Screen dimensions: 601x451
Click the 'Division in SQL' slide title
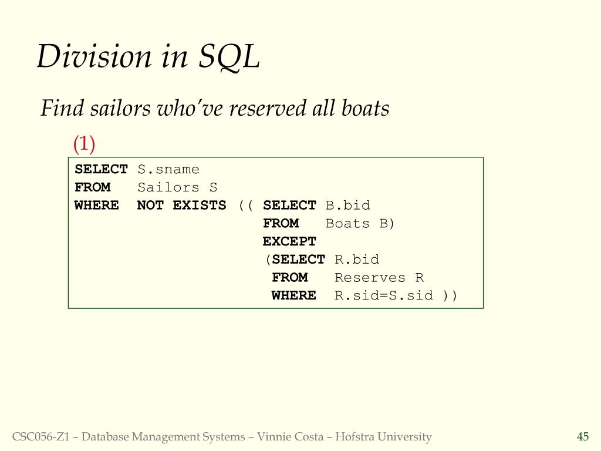[148, 57]
